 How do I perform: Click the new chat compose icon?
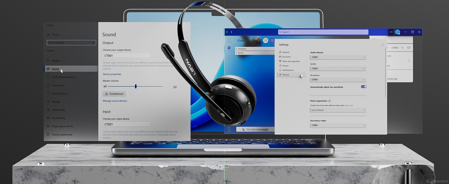[x=272, y=40]
